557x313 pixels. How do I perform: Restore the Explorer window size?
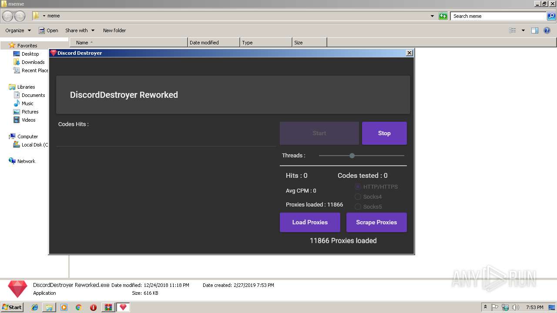(544, 3)
